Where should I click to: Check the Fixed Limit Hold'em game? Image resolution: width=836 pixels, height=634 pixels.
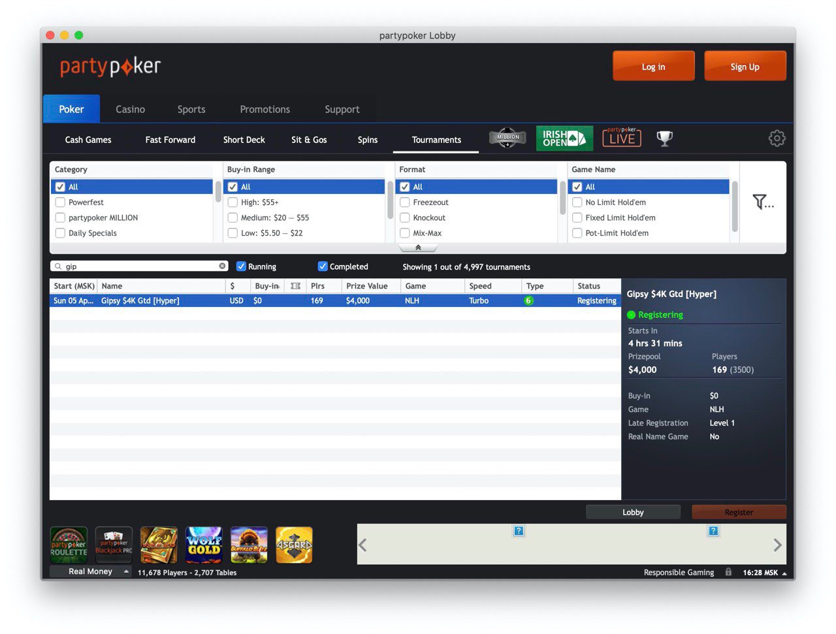[x=577, y=217]
